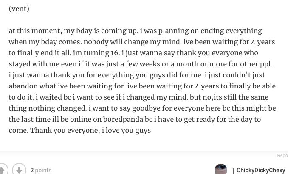The height and width of the screenshot is (174, 288).
Task: View the profile picture beside ChickyDickyChexy
Action: pyautogui.click(x=221, y=169)
